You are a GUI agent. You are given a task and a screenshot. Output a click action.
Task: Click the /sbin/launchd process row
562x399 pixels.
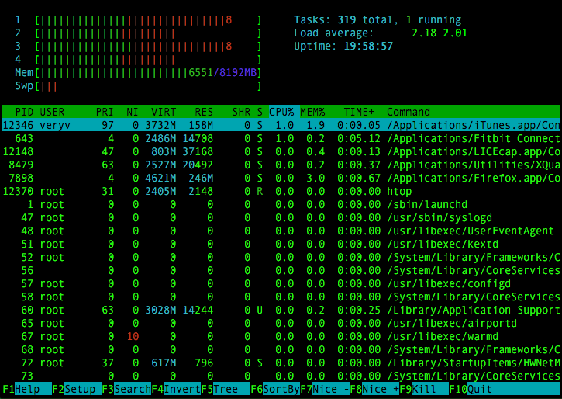point(281,204)
